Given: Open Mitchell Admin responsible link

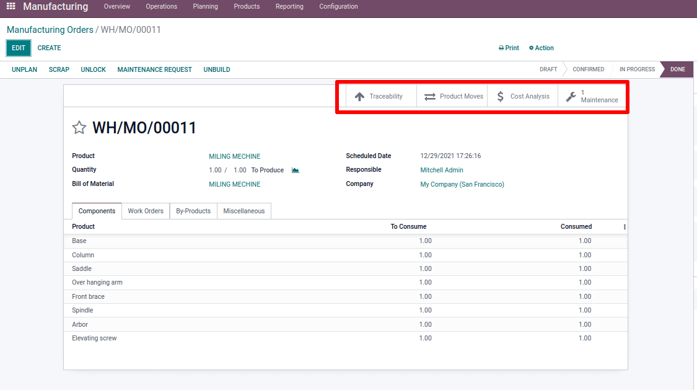Looking at the screenshot, I should tap(442, 170).
